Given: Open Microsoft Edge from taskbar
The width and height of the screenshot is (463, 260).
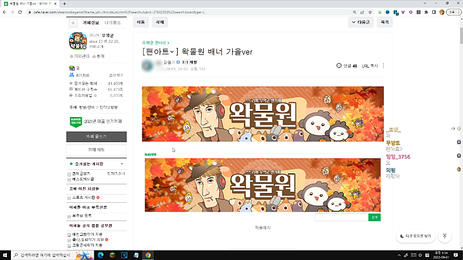Looking at the screenshot, I should (101, 255).
